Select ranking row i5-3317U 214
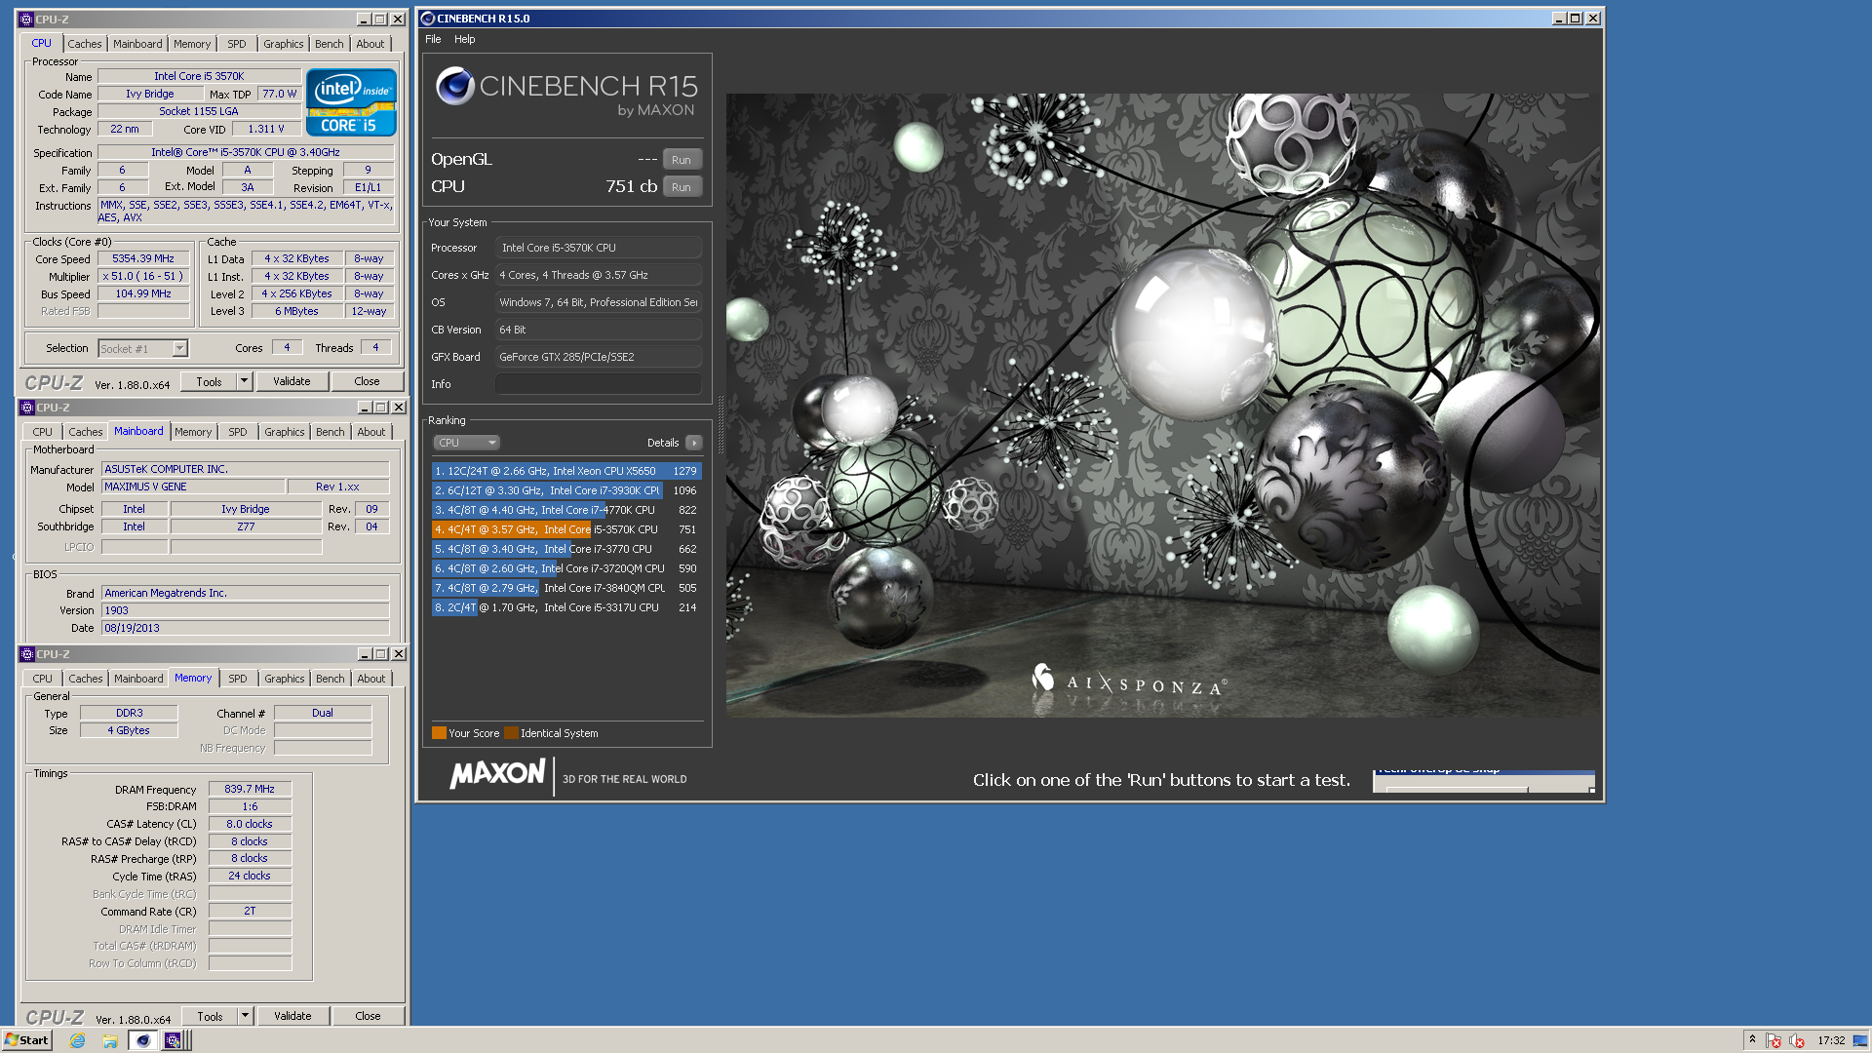 [x=566, y=607]
